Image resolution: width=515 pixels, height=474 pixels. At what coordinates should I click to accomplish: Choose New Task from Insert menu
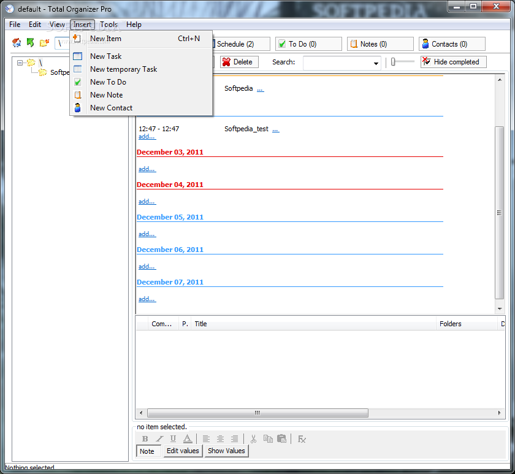pos(141,56)
